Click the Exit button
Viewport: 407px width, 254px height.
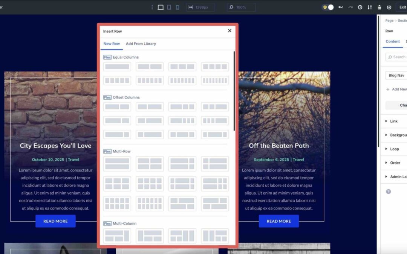[402, 7]
